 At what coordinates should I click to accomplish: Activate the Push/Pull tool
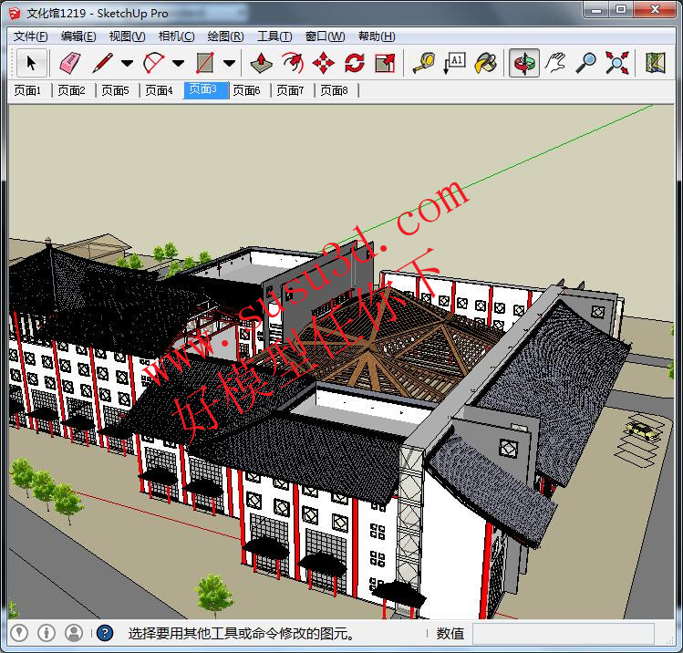[262, 63]
